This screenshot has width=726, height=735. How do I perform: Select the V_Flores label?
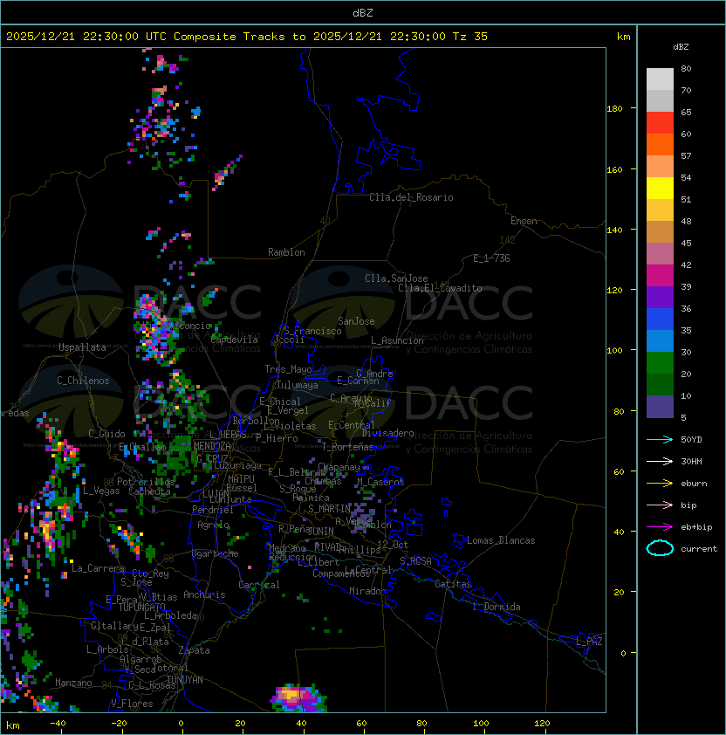(132, 704)
